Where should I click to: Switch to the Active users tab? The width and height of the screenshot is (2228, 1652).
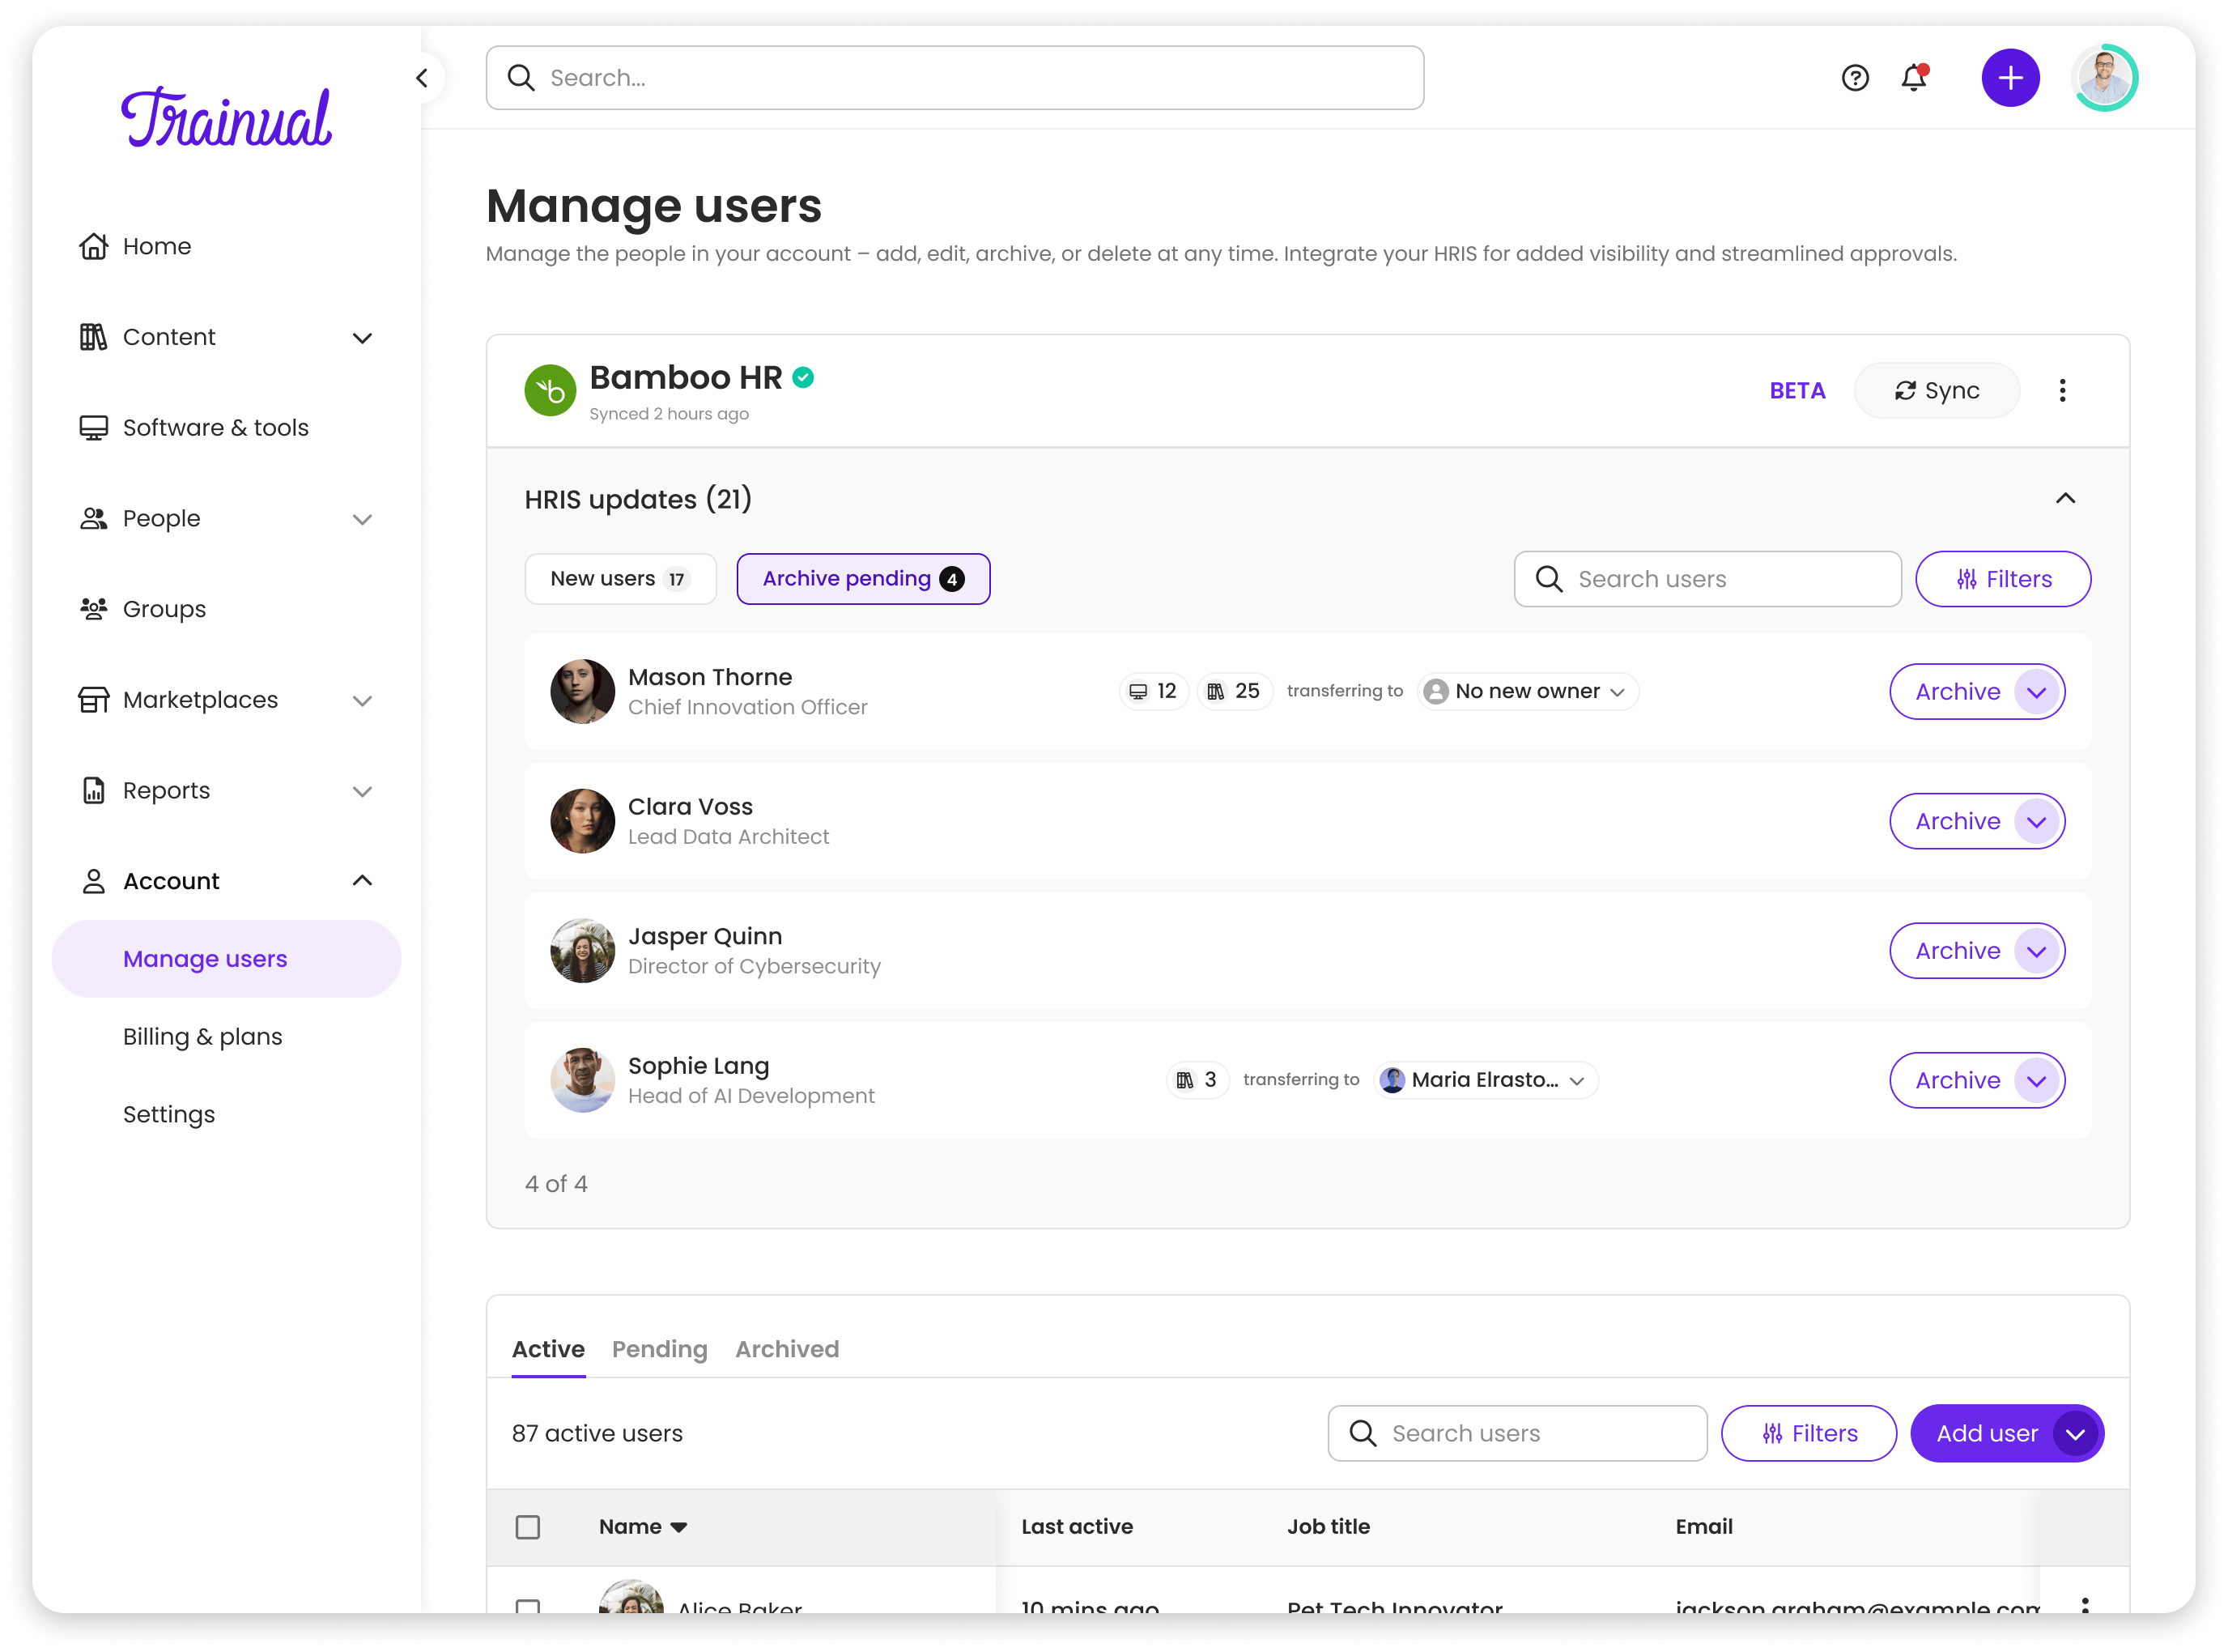pyautogui.click(x=548, y=1349)
